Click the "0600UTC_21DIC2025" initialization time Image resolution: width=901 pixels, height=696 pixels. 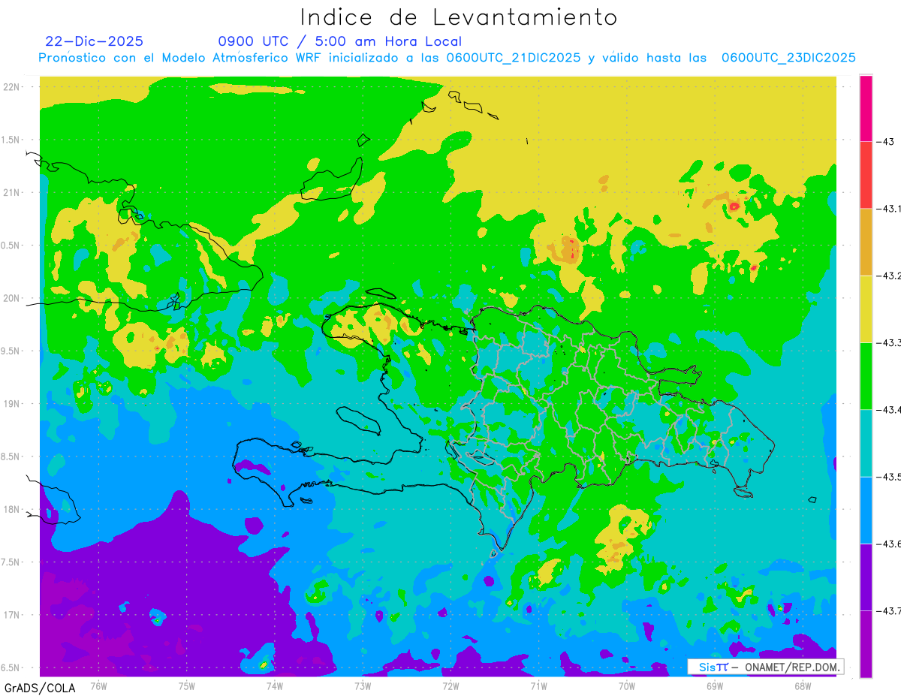point(514,58)
